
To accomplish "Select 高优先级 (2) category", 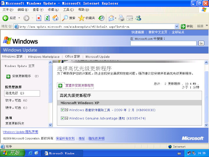I will [x=22, y=93].
